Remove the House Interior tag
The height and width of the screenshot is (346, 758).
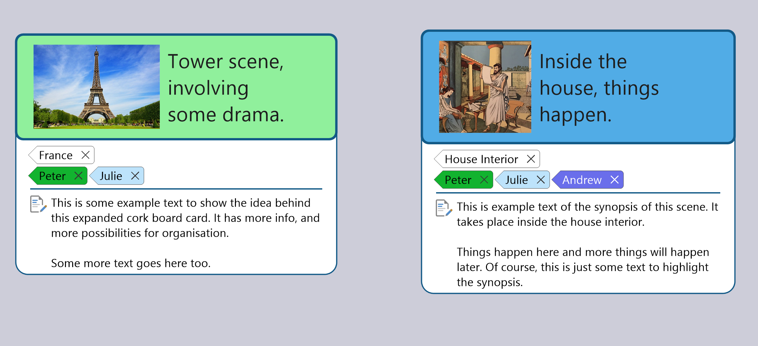[531, 159]
